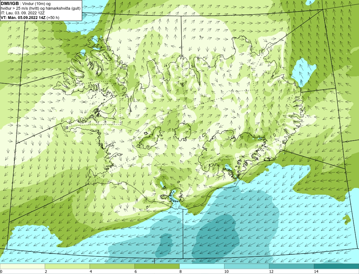Click the legend value label '2'

[x=46, y=271]
